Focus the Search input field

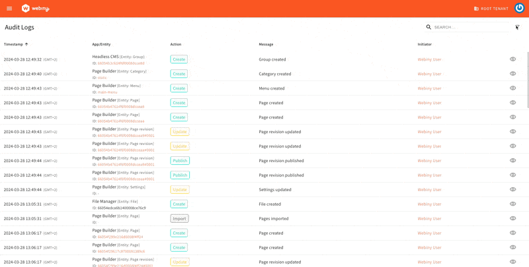coord(469,27)
